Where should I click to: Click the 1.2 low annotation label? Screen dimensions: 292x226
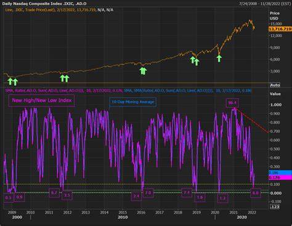(222, 198)
